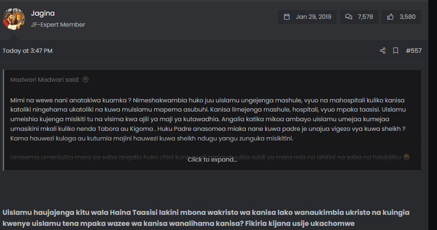Open the Jagina username link
Image resolution: width=437 pixels, height=230 pixels.
[x=43, y=13]
